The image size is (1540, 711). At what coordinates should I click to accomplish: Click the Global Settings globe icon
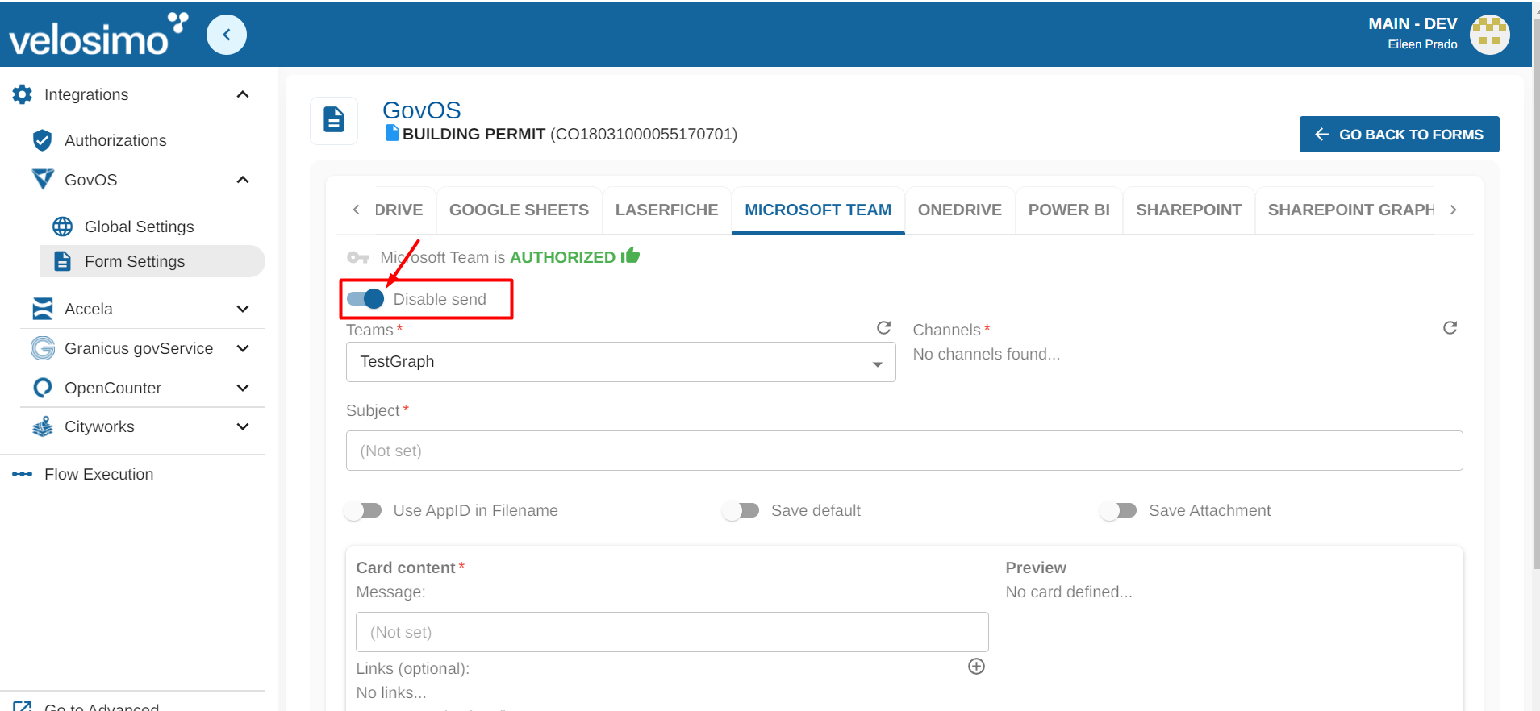[x=62, y=227]
